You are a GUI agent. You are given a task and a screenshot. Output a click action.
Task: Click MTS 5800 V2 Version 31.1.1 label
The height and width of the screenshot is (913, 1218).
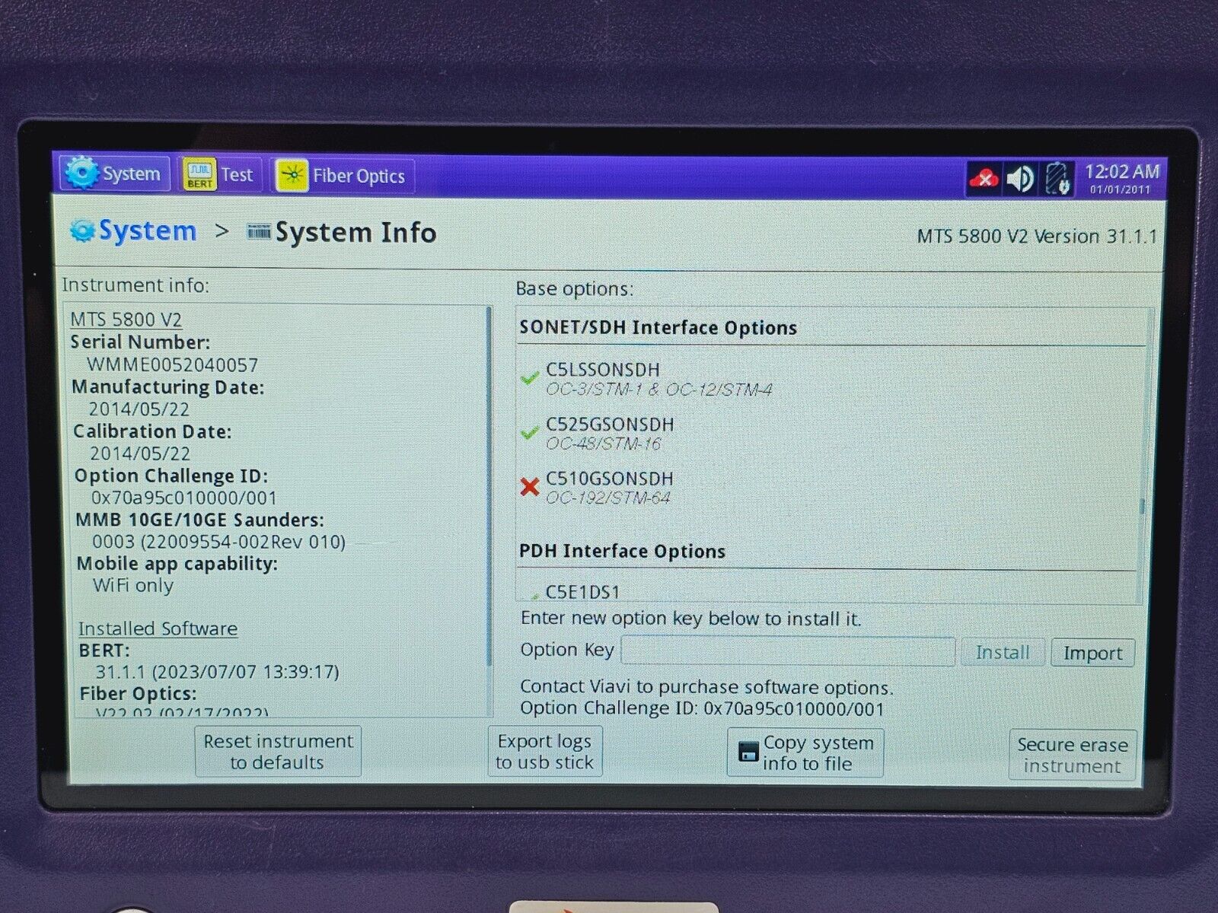1037,237
